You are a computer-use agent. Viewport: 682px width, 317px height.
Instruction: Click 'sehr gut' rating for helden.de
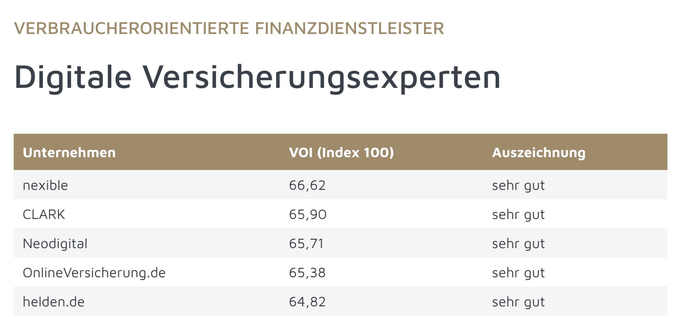(518, 302)
